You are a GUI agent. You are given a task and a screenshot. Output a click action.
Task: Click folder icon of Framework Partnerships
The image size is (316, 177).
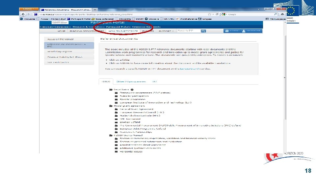point(116,132)
